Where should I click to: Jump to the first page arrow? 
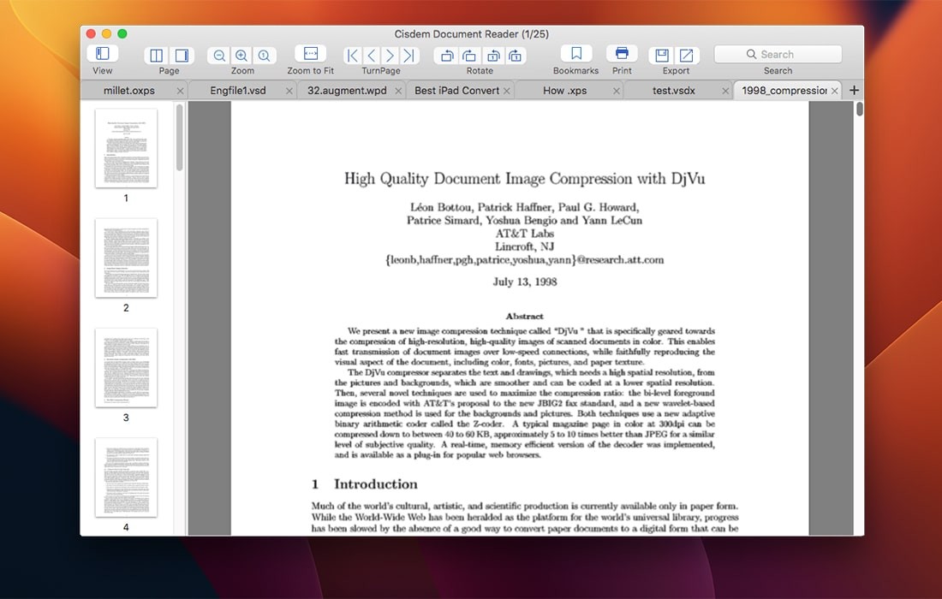click(x=352, y=56)
